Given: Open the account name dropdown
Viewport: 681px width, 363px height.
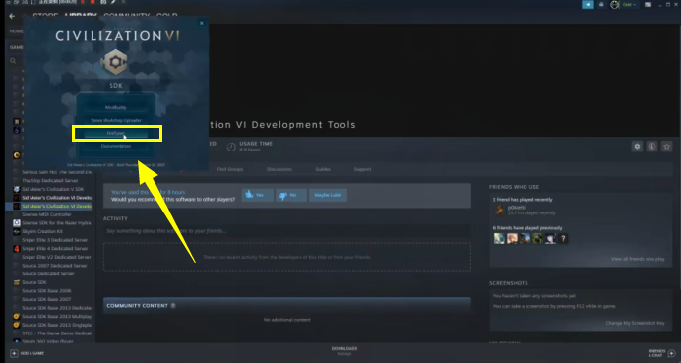Looking at the screenshot, I should click(x=629, y=4).
